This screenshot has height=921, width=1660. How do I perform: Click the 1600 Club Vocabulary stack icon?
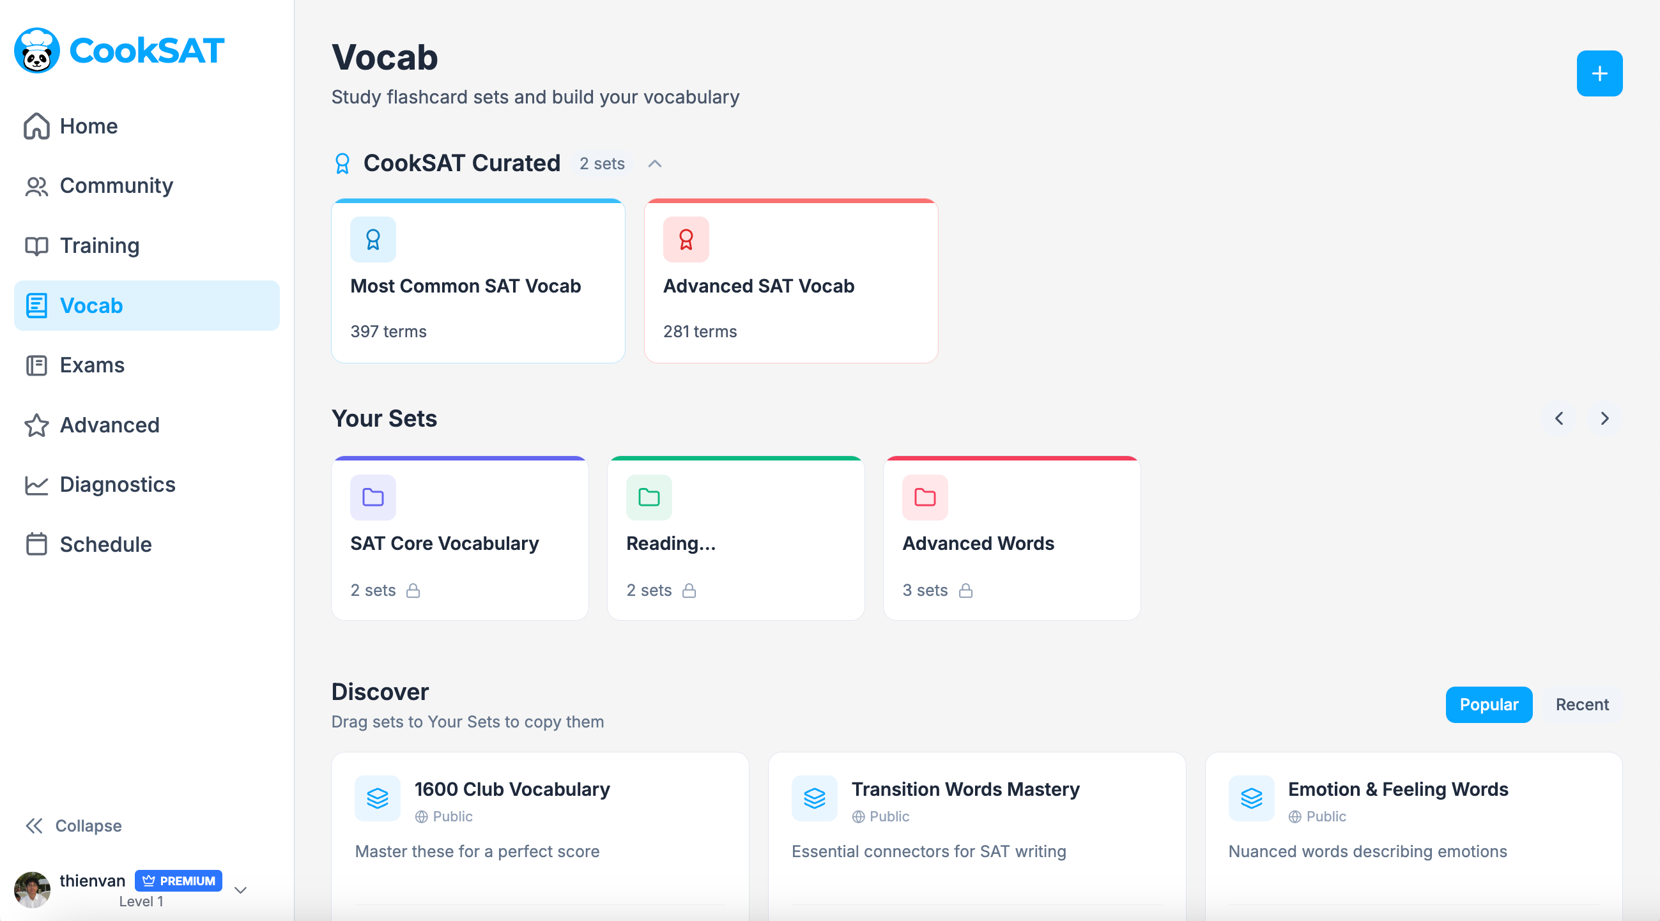click(377, 798)
